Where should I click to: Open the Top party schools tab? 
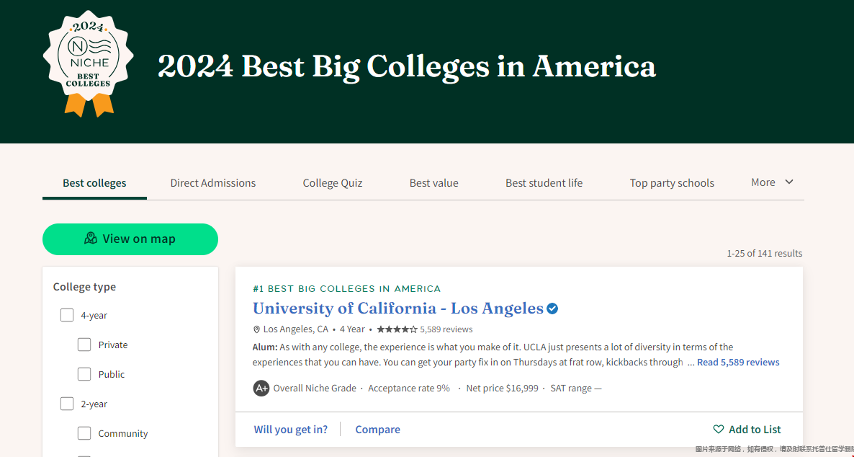tap(672, 183)
